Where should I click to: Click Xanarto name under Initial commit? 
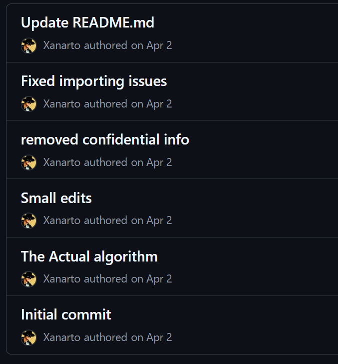point(62,337)
